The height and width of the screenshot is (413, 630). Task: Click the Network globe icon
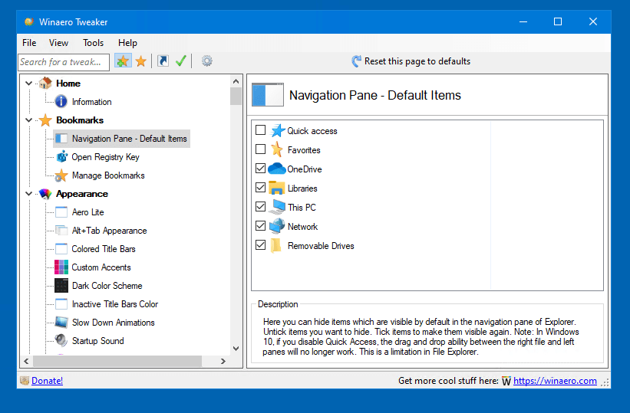click(277, 226)
